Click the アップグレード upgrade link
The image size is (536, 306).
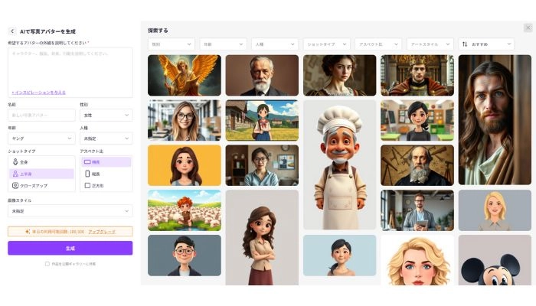[102, 232]
